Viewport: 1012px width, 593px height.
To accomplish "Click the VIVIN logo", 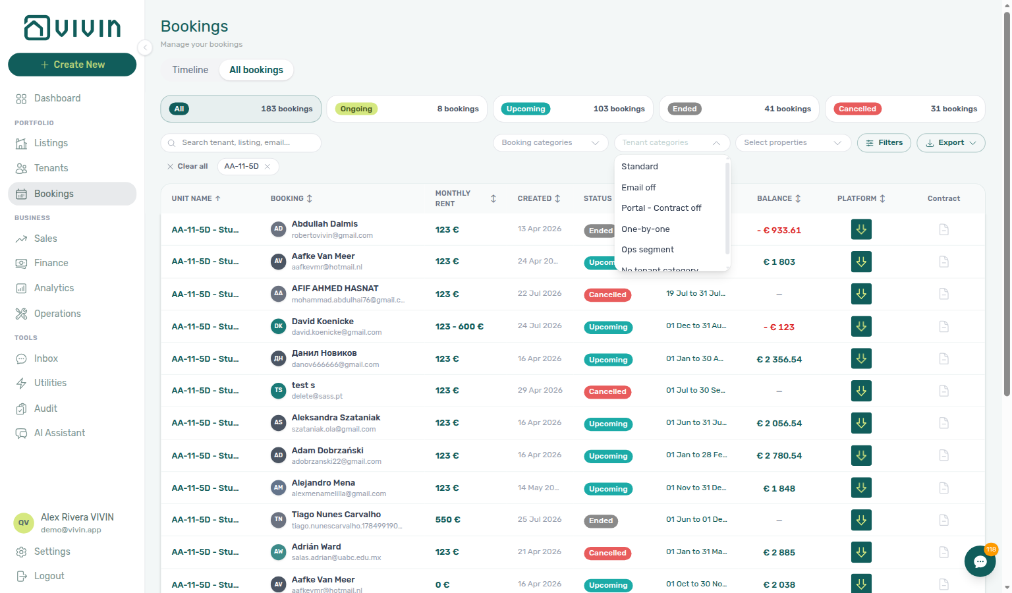I will 72,28.
